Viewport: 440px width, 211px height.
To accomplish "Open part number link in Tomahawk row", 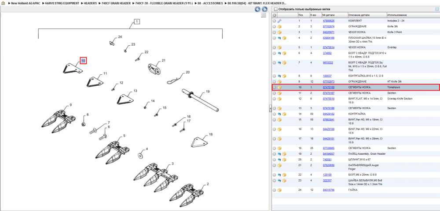I will tap(328, 87).
